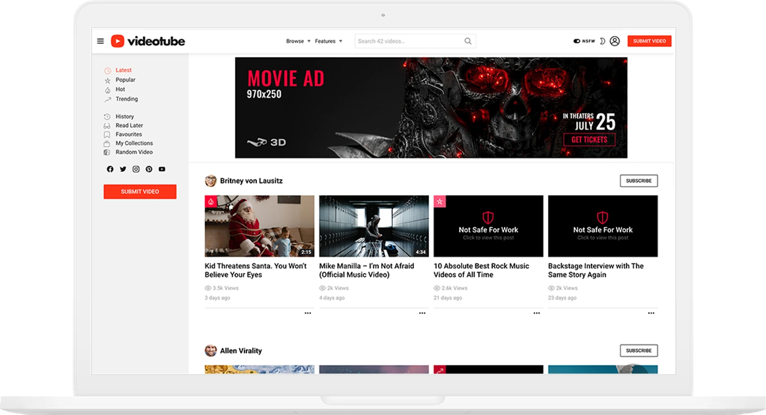766x415 pixels.
Task: Click the Latest clock icon
Action: click(x=107, y=71)
